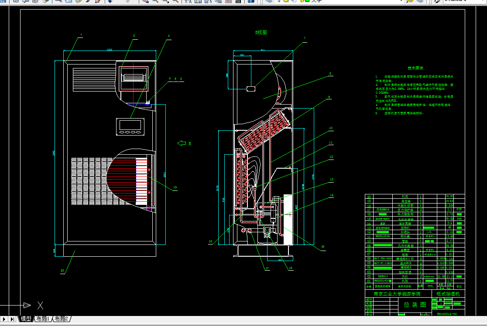
Task: Select the 总装图 title block text
Action: tap(415, 305)
